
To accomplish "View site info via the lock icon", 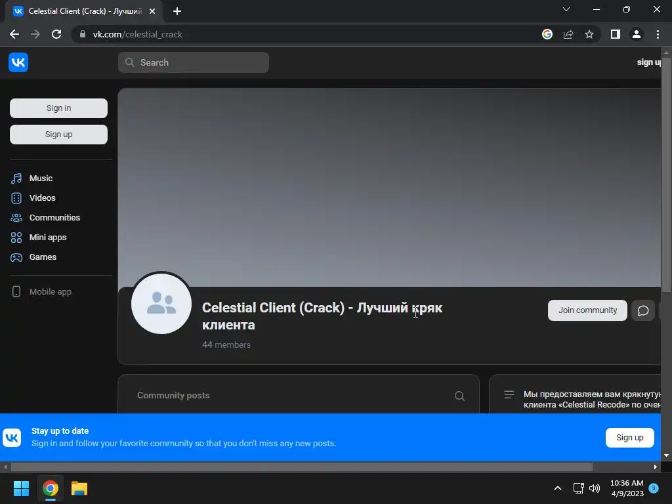I will coord(83,34).
